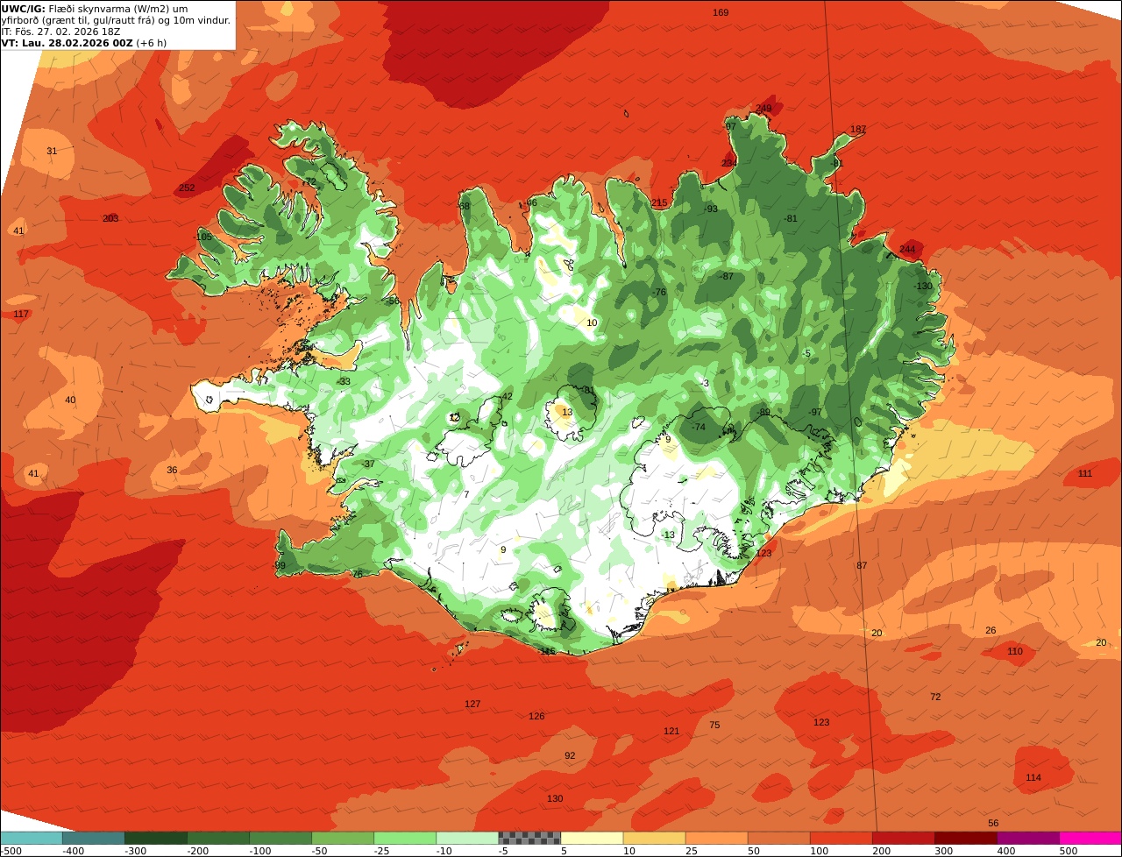Click the map value 110
The width and height of the screenshot is (1122, 857).
1015,651
